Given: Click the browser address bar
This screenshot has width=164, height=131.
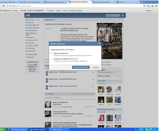Looking at the screenshot, I should [x=75, y=6].
